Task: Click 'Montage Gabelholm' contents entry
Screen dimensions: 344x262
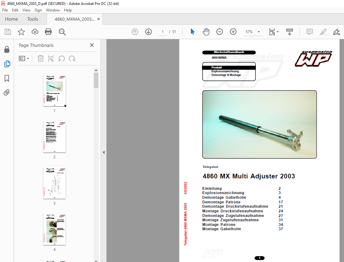Action: click(221, 229)
